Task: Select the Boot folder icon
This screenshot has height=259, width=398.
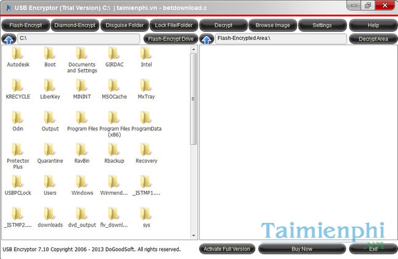Action: pyautogui.click(x=50, y=53)
